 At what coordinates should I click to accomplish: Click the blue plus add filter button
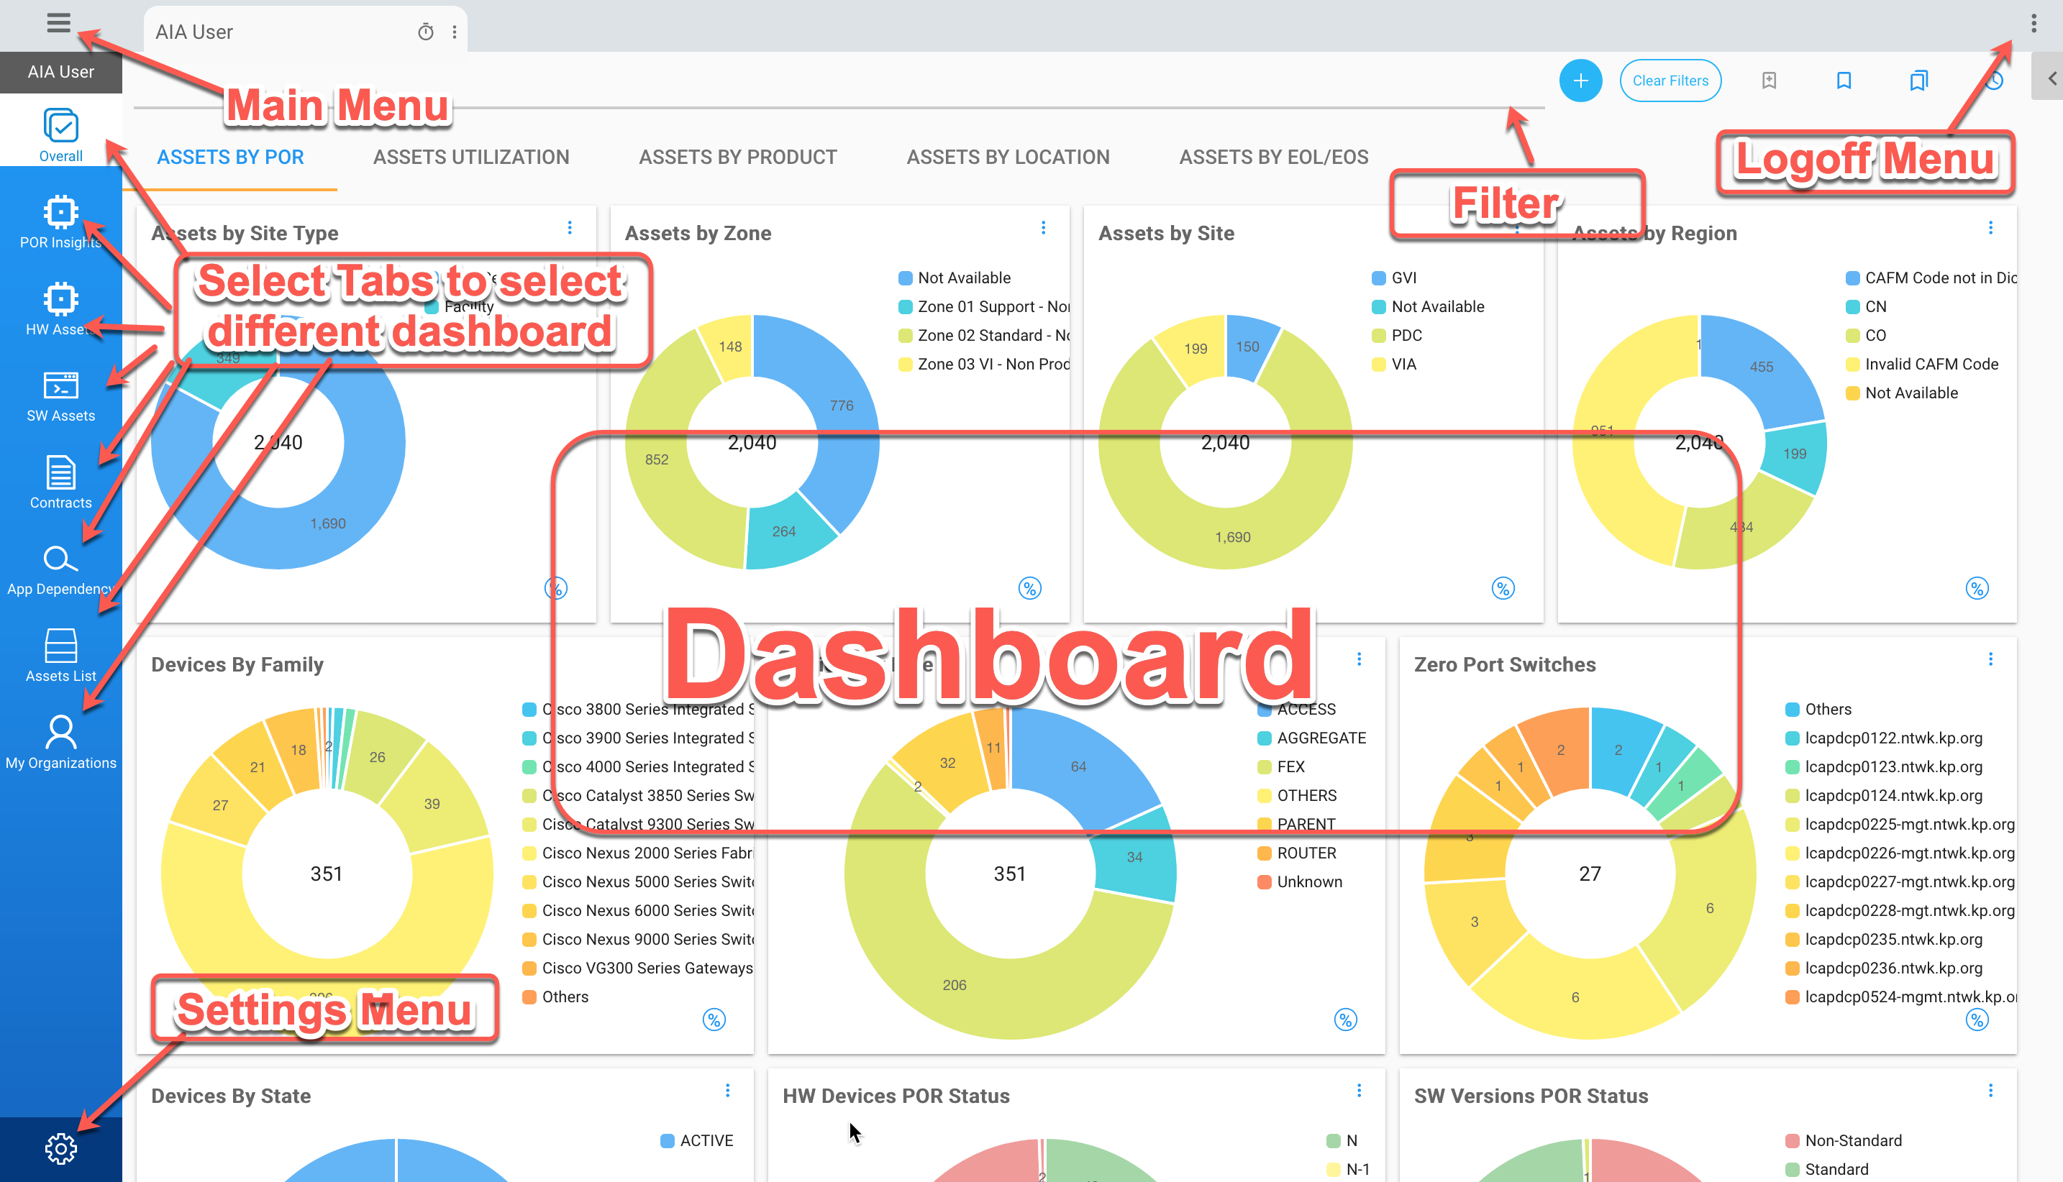coord(1580,81)
